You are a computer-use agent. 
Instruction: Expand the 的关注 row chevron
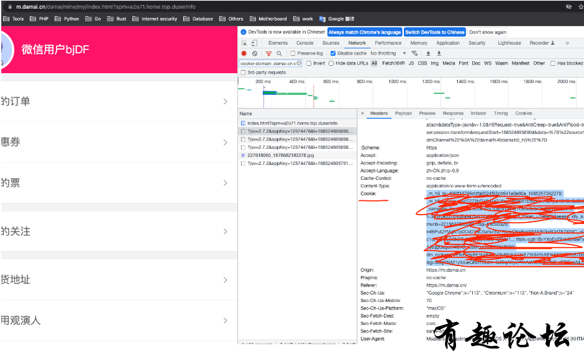225,231
